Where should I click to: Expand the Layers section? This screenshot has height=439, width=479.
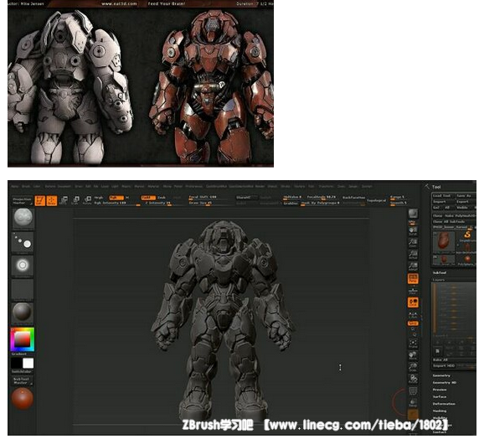tap(439, 280)
